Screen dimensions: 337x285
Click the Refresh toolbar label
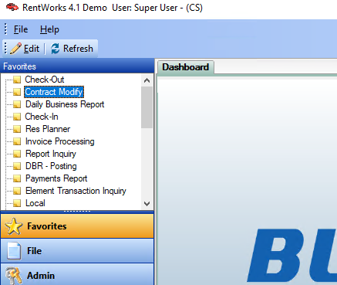click(78, 49)
